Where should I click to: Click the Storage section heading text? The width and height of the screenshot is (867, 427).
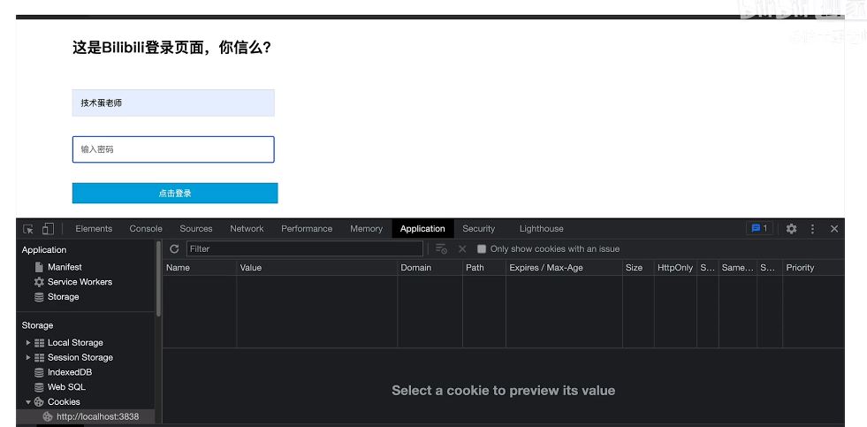(x=37, y=325)
